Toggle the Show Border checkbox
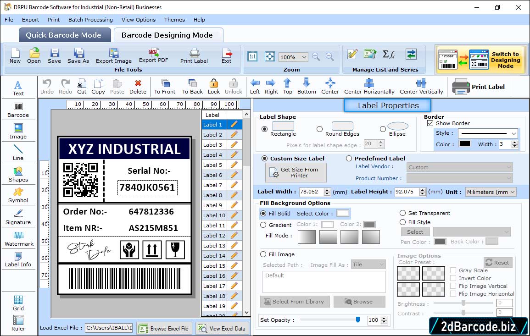Screen dimensions: 530x336 coord(430,123)
